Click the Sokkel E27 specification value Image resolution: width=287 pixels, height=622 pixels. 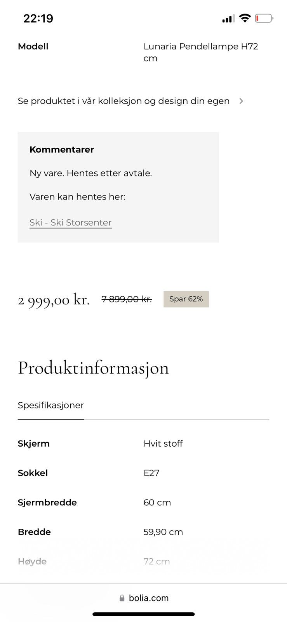click(151, 473)
